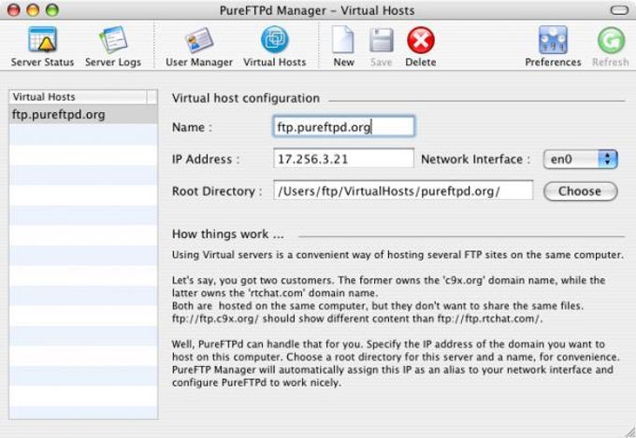Image resolution: width=636 pixels, height=438 pixels.
Task: Click the 'Network Interface :' label
Action: pos(476,159)
